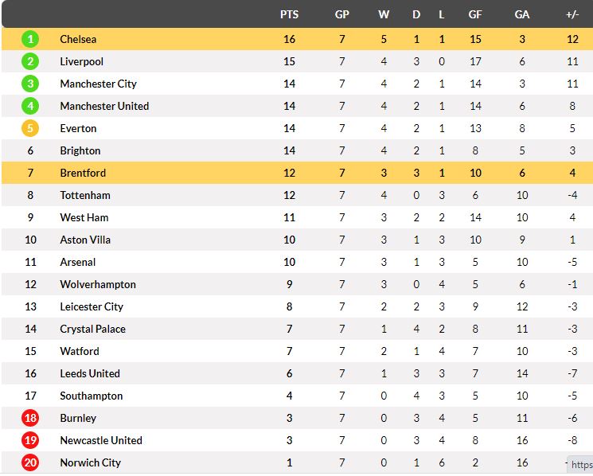Click the W wins column header
Image resolution: width=593 pixels, height=476 pixels.
384,14
